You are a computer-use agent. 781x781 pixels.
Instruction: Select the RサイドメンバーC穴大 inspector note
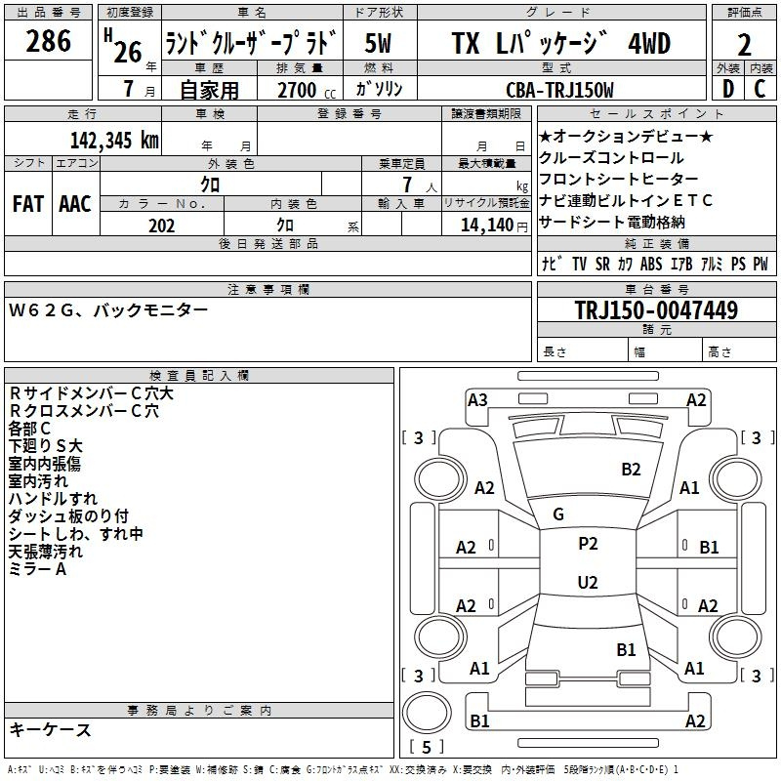tap(91, 393)
